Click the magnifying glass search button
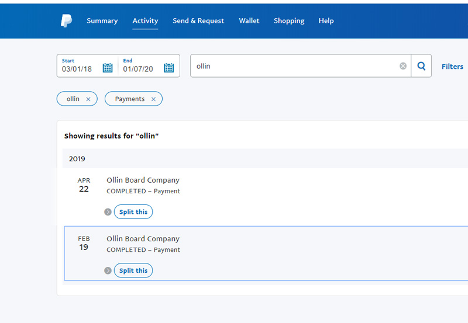The width and height of the screenshot is (468, 323). [421, 66]
